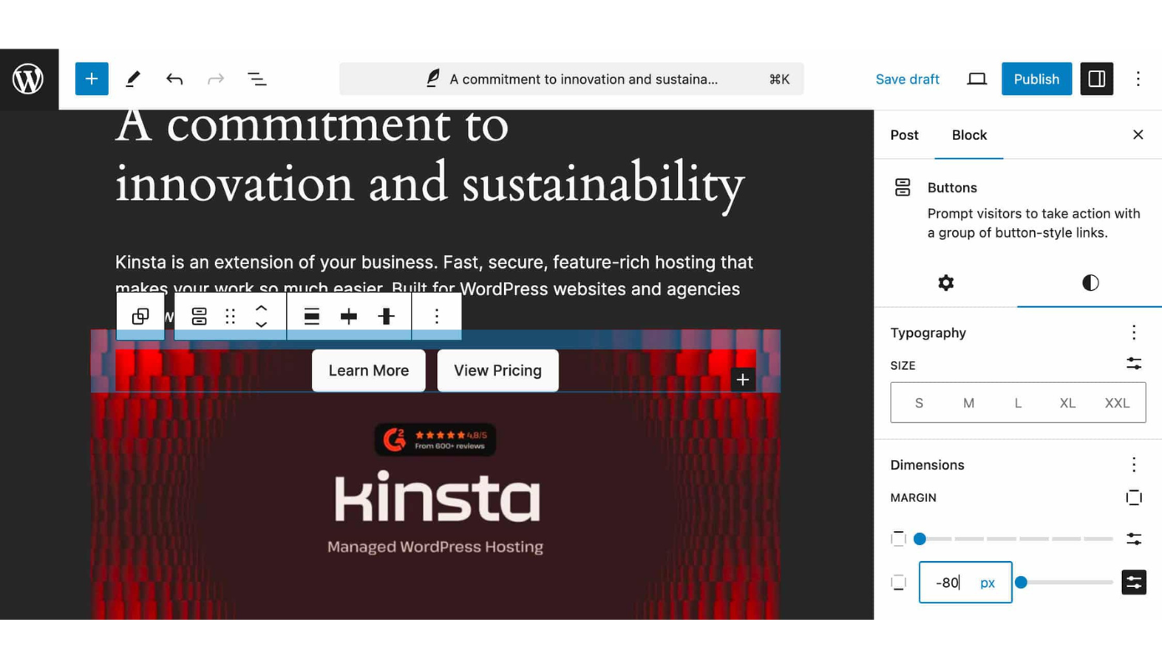Screen dimensions: 1162x669
Task: Move the block up
Action: (x=261, y=308)
